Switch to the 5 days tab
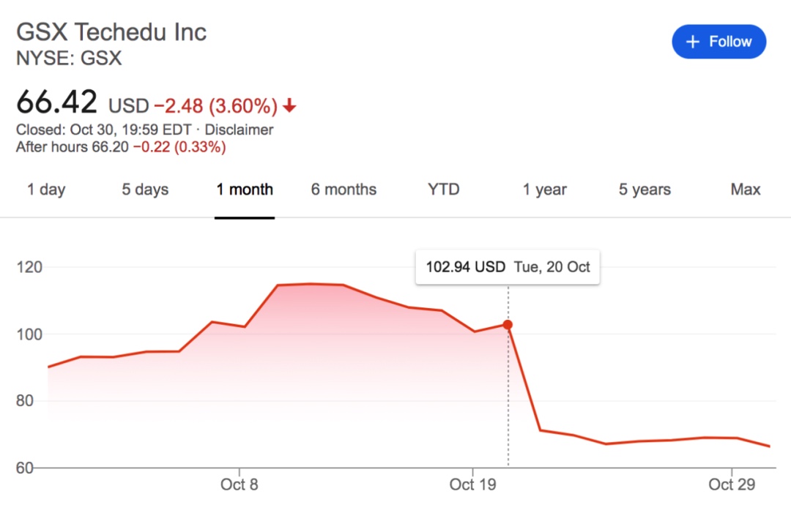791x513 pixels. click(145, 190)
